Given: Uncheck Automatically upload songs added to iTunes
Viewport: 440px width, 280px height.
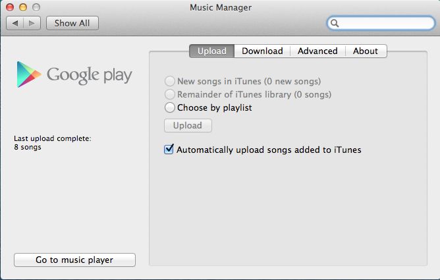Looking at the screenshot, I should coord(169,150).
